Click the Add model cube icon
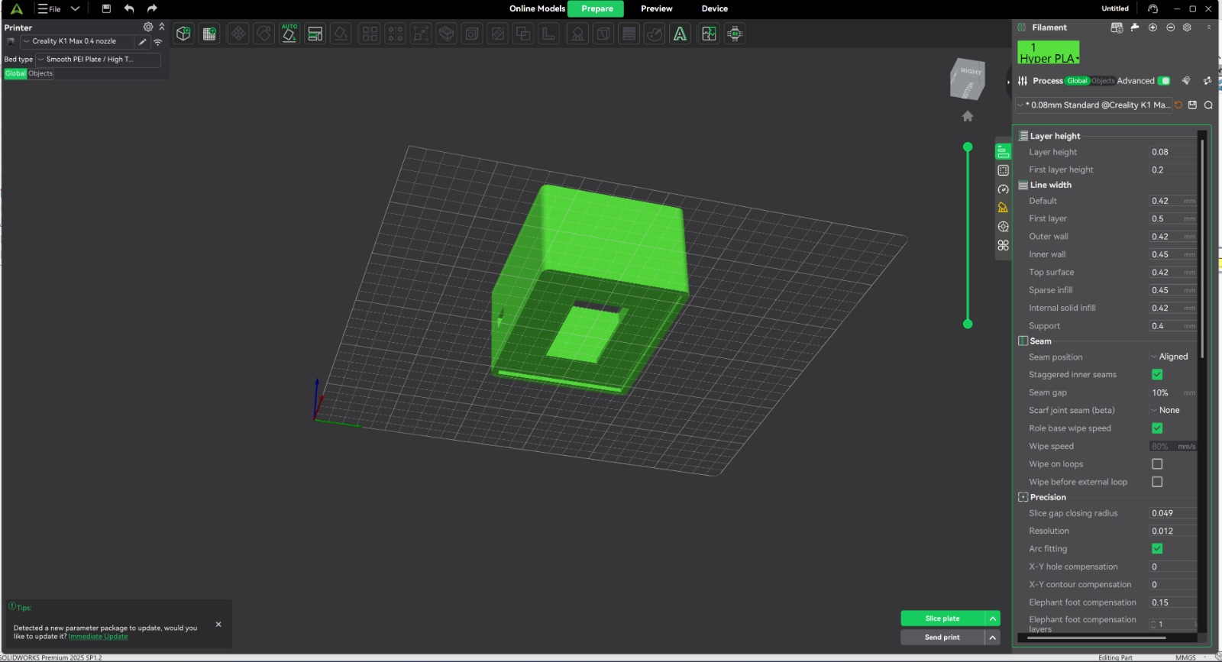 click(183, 34)
